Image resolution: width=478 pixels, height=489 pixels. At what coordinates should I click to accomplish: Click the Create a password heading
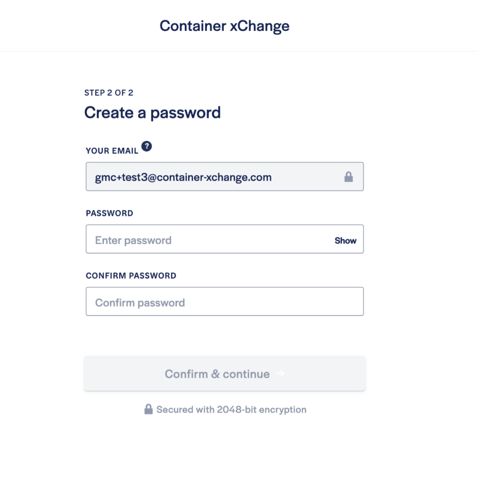tap(152, 113)
